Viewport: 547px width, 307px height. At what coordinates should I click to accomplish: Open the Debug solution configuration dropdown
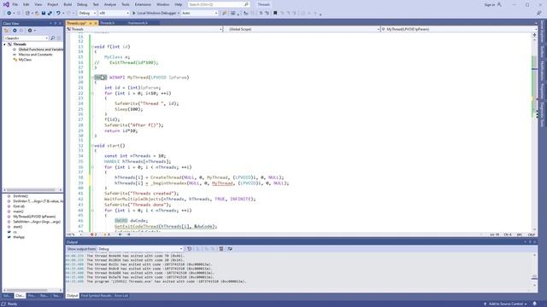(x=87, y=13)
